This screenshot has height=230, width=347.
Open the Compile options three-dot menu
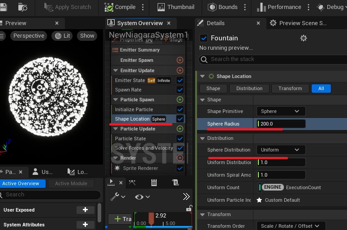pyautogui.click(x=143, y=7)
